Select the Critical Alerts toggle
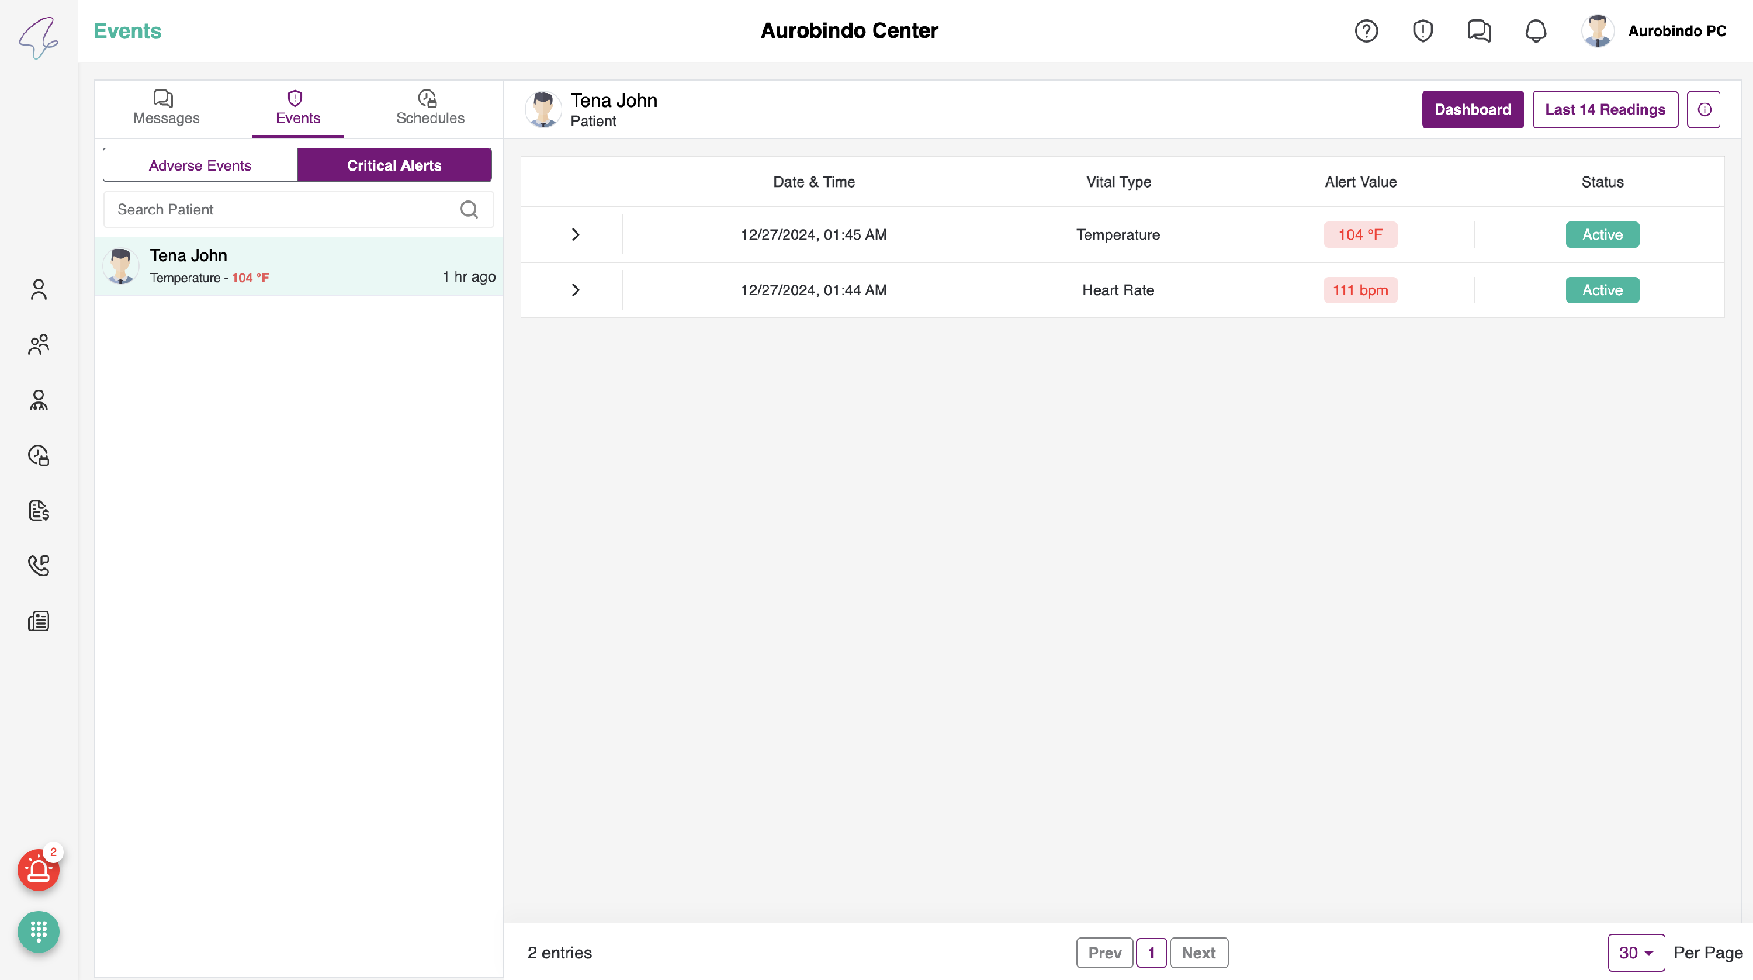 pyautogui.click(x=394, y=165)
